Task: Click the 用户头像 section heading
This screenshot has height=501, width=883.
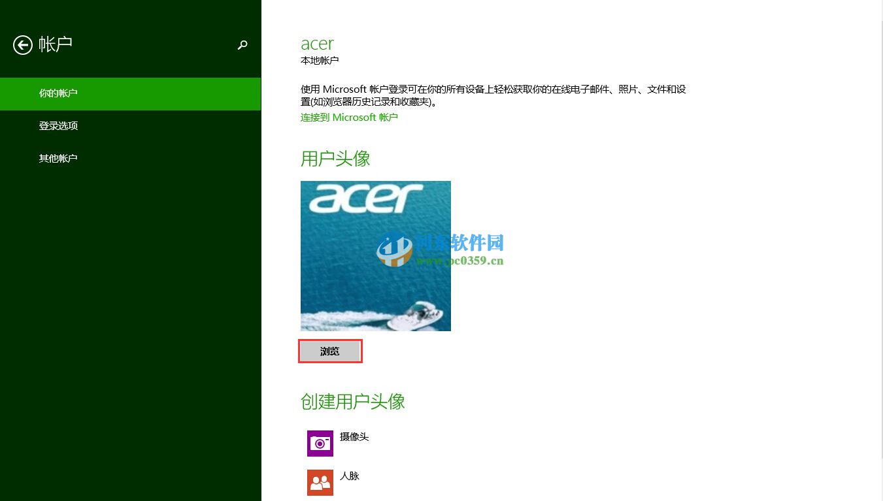Action: tap(335, 158)
